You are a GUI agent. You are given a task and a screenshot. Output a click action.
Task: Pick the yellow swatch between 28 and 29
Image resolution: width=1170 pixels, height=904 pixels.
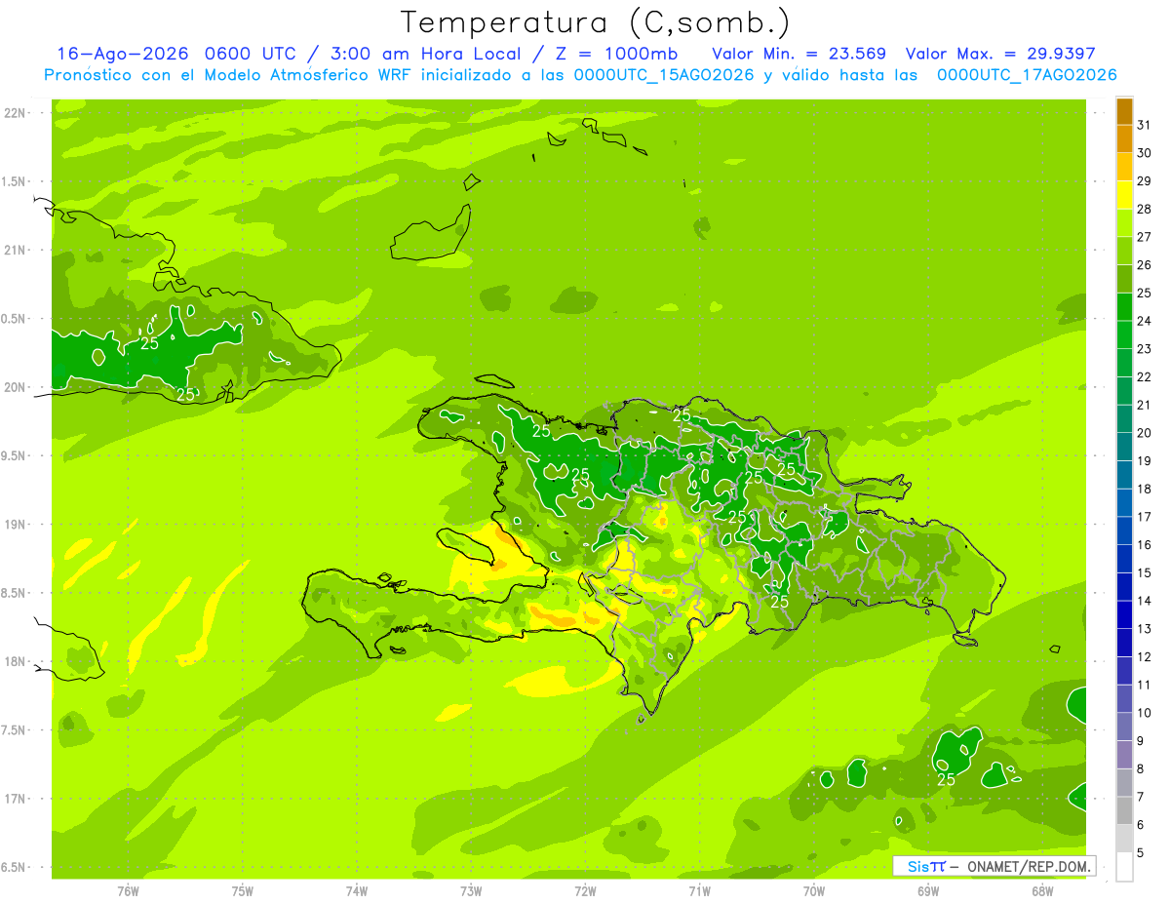coord(1124,194)
